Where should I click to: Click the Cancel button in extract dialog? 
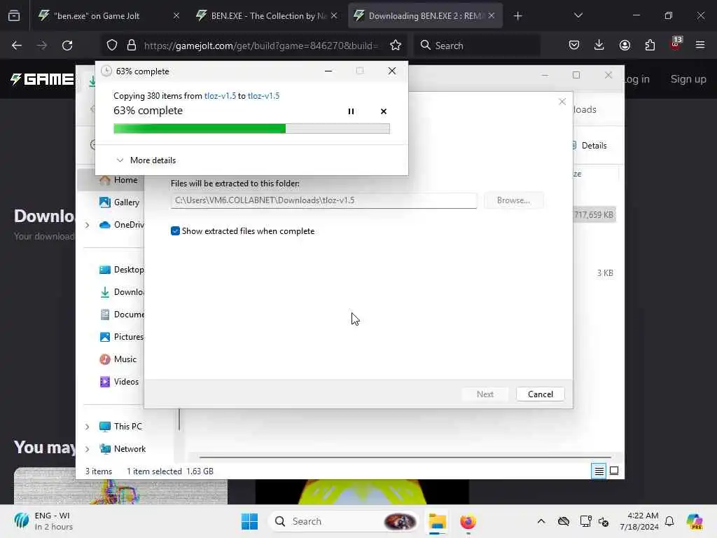click(540, 394)
